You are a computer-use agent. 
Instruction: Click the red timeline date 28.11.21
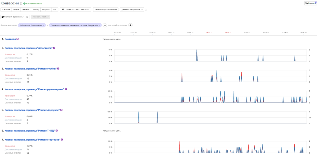228,32
